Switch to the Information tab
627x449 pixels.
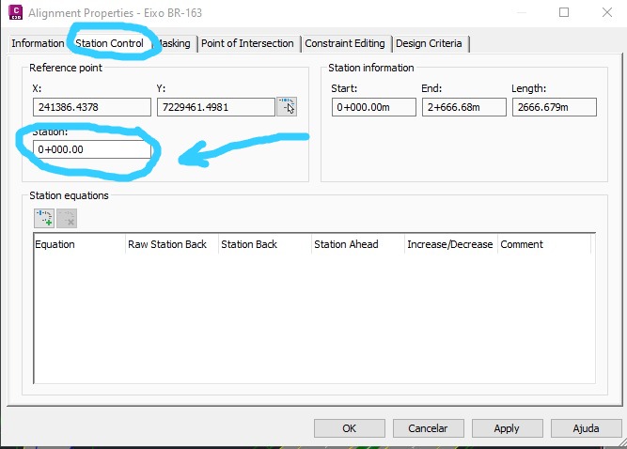pyautogui.click(x=38, y=44)
